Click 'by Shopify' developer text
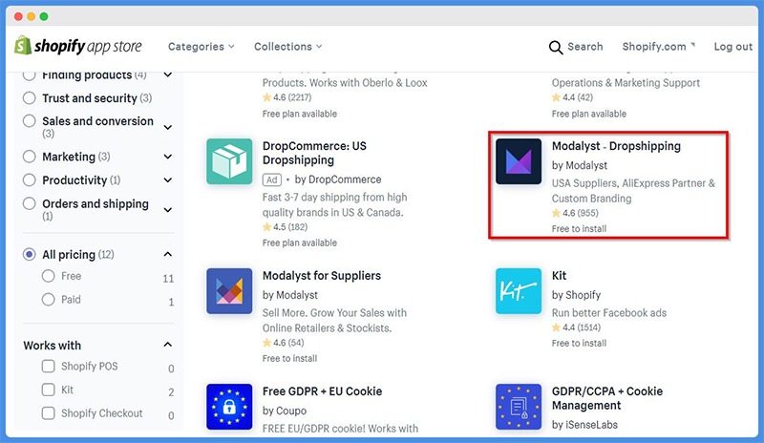Screen dimensions: 764x443 (576, 295)
